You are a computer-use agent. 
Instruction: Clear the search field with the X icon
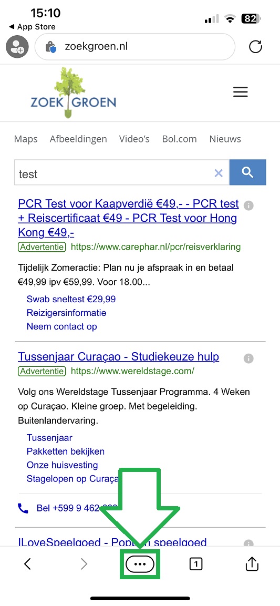pyautogui.click(x=219, y=173)
